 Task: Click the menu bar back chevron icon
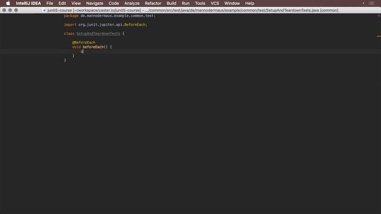coord(364,3)
